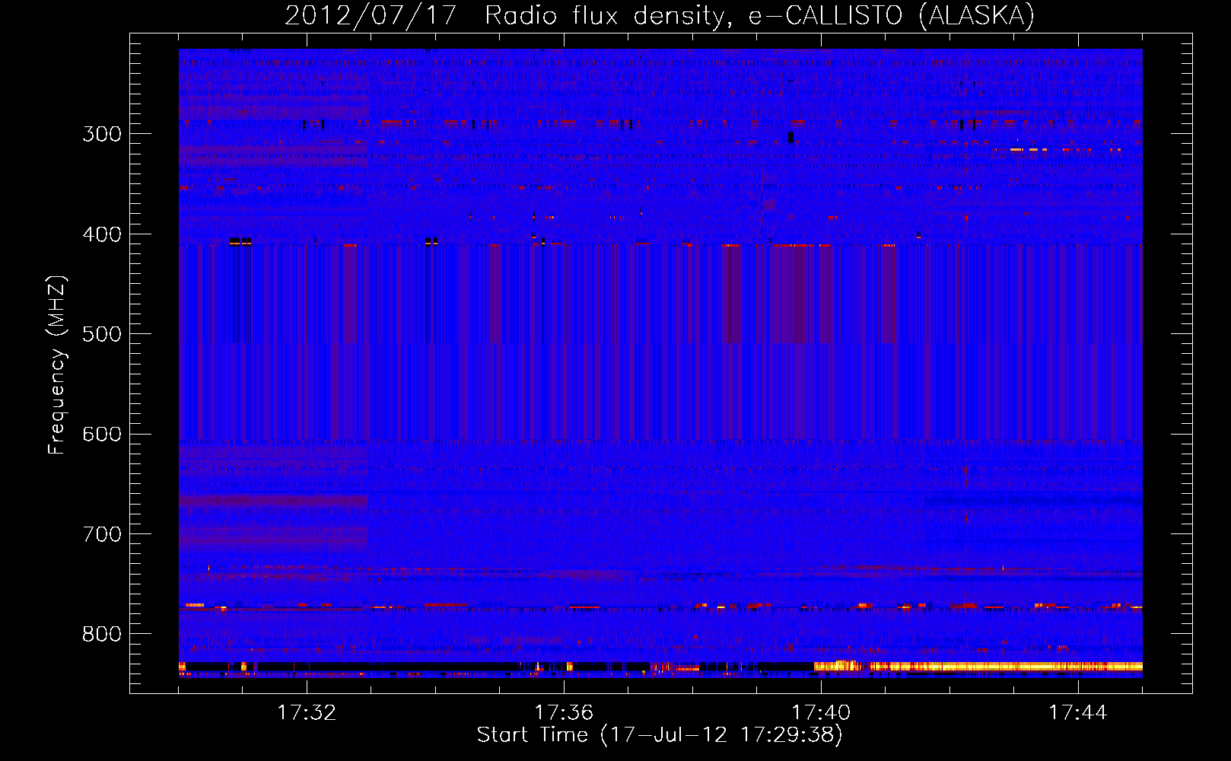The image size is (1231, 761).
Task: Select the 500 frequency axis label
Action: pyautogui.click(x=102, y=334)
